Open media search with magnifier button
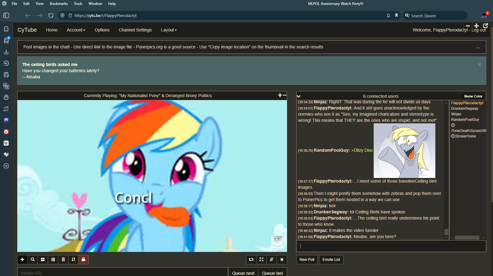Screen dimensions: 493x276 tap(33, 260)
